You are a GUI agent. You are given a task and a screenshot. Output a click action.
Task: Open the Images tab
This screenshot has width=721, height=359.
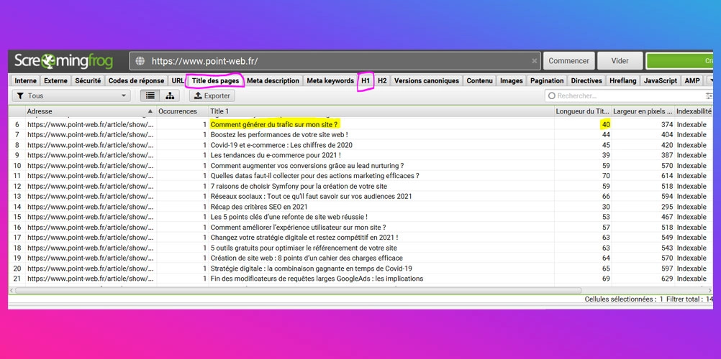pyautogui.click(x=512, y=81)
